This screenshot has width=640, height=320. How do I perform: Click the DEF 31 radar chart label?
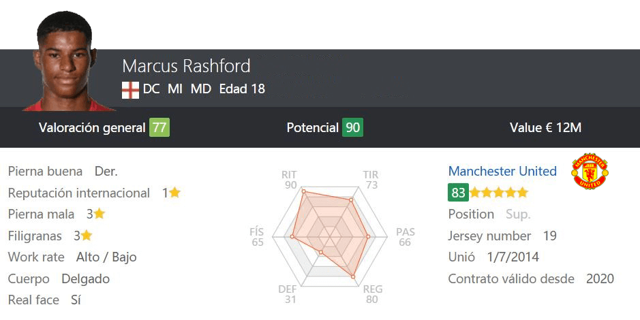(288, 294)
